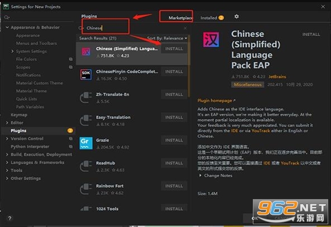
Task: Collapse the Appearance & Behavior section
Action: [7, 27]
